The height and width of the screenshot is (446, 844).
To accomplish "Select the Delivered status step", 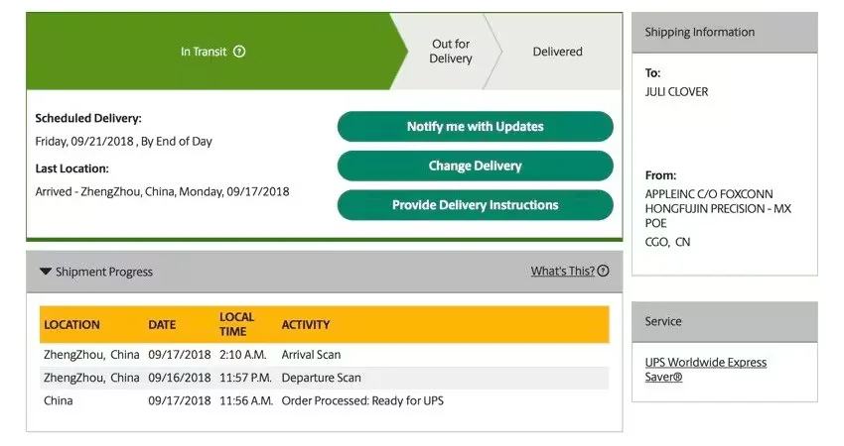I will 557,52.
